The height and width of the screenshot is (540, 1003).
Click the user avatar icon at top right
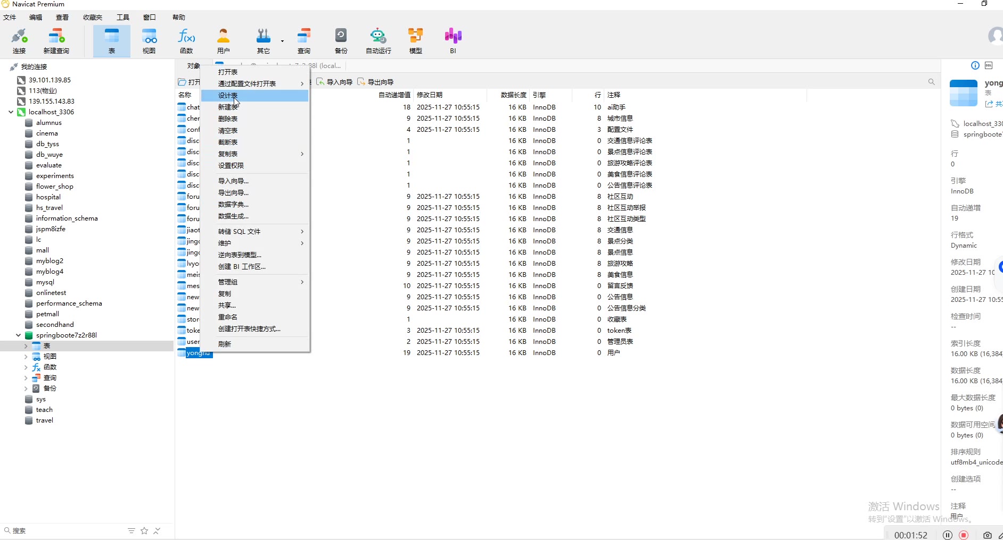pos(996,36)
